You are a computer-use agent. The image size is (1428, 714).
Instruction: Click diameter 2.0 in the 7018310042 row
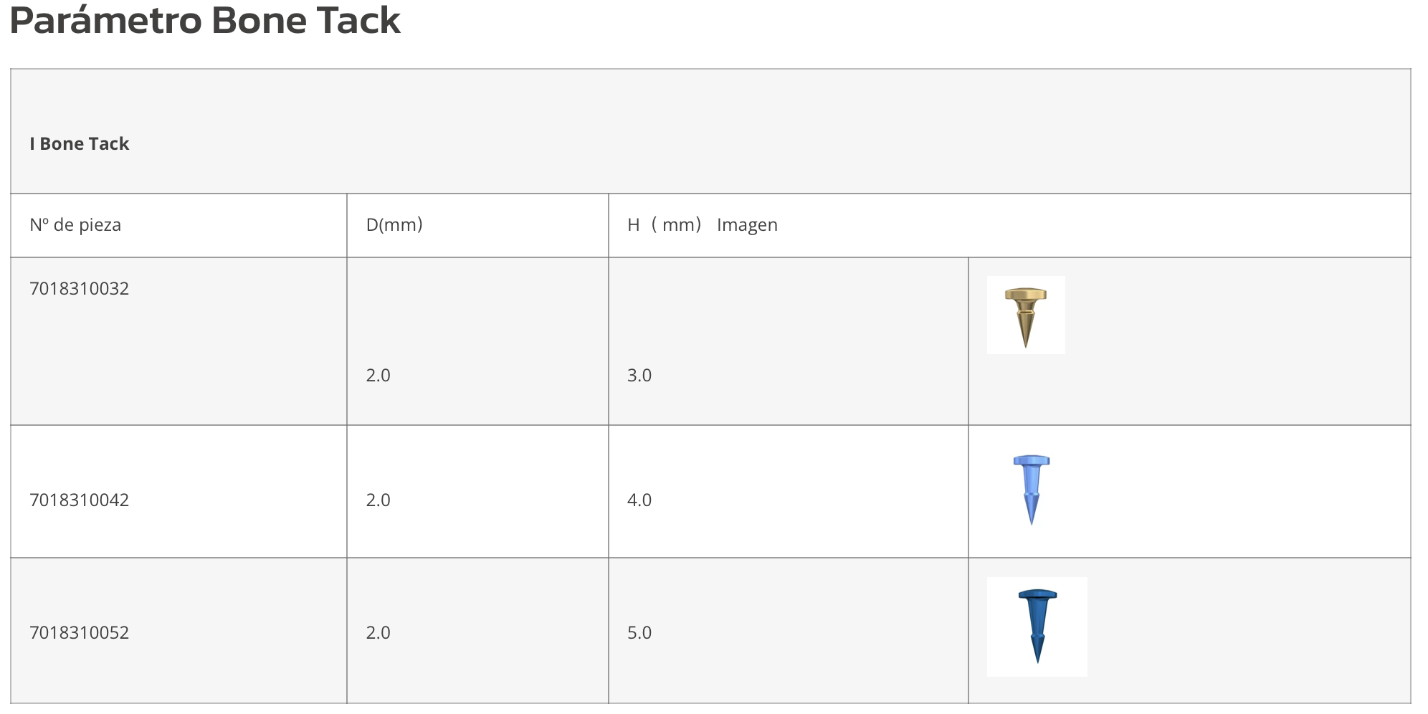tap(378, 500)
